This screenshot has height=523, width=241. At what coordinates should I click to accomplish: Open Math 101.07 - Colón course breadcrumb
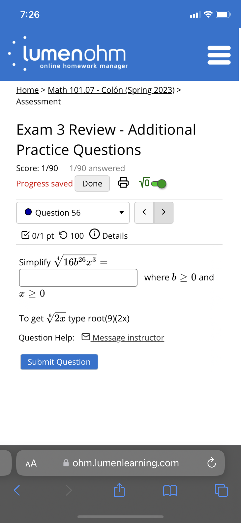[x=111, y=90]
